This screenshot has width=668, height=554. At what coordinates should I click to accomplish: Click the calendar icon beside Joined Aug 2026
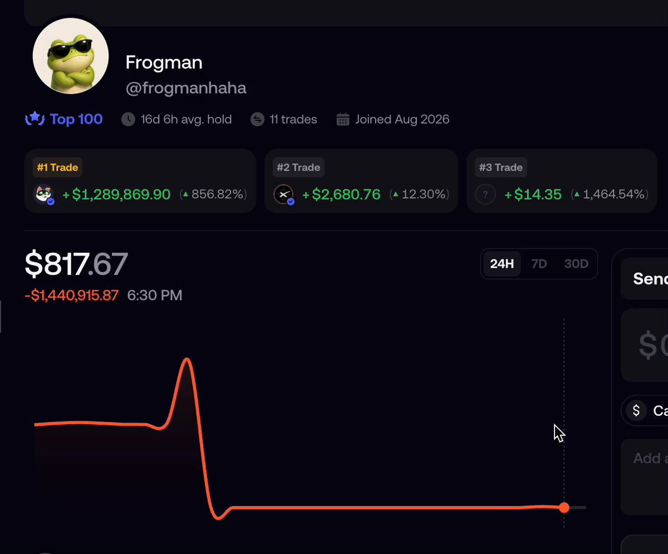343,119
